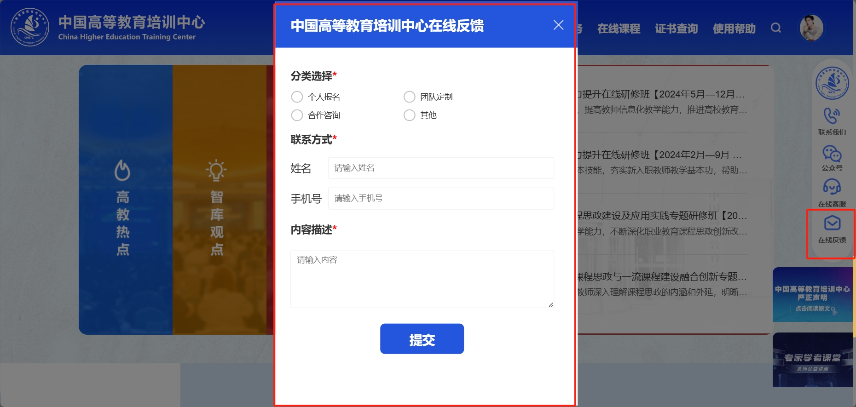
Task: Click the search magnifier icon in header
Action: [x=776, y=28]
